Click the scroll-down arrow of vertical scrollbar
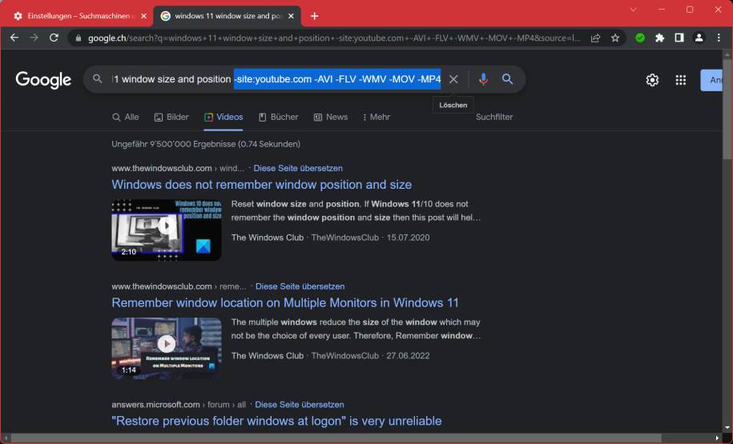Image resolution: width=733 pixels, height=444 pixels. (x=727, y=427)
